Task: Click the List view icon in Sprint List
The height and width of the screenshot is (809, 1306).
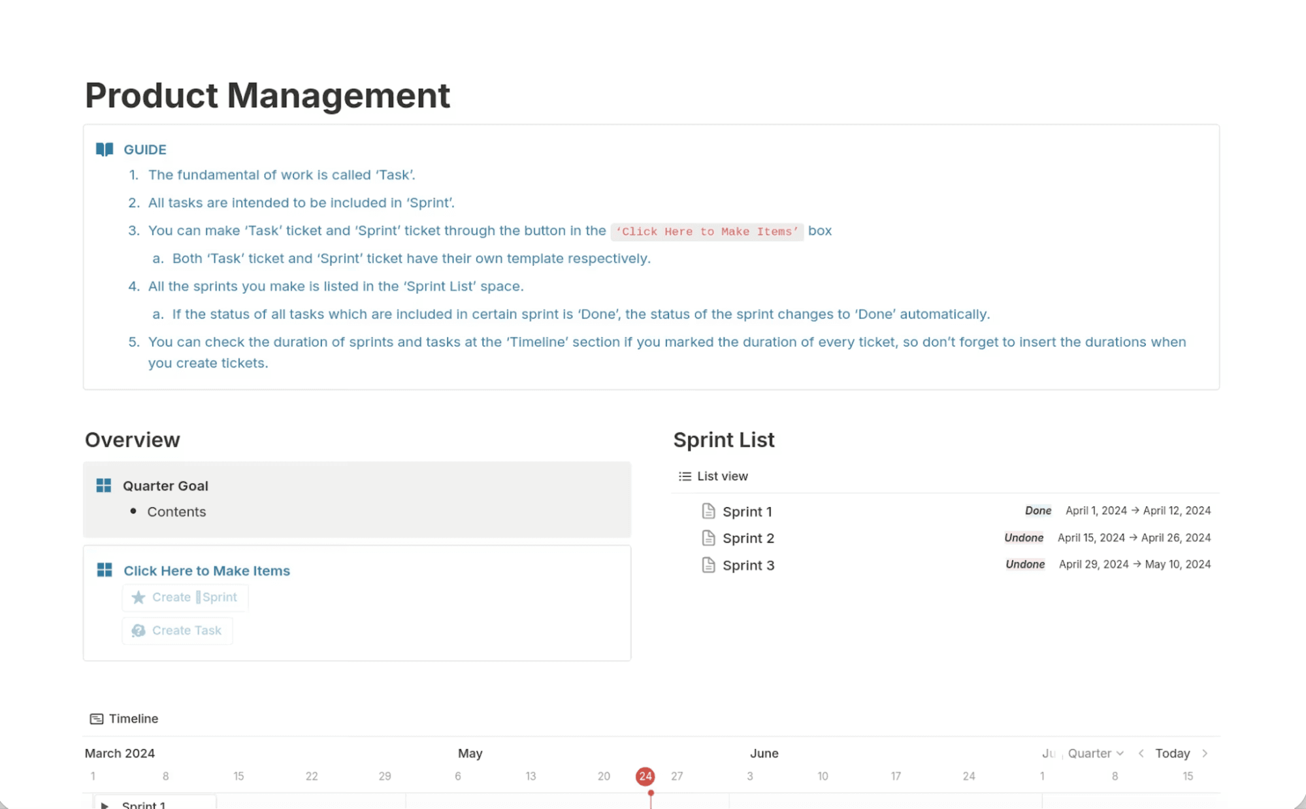Action: point(684,476)
